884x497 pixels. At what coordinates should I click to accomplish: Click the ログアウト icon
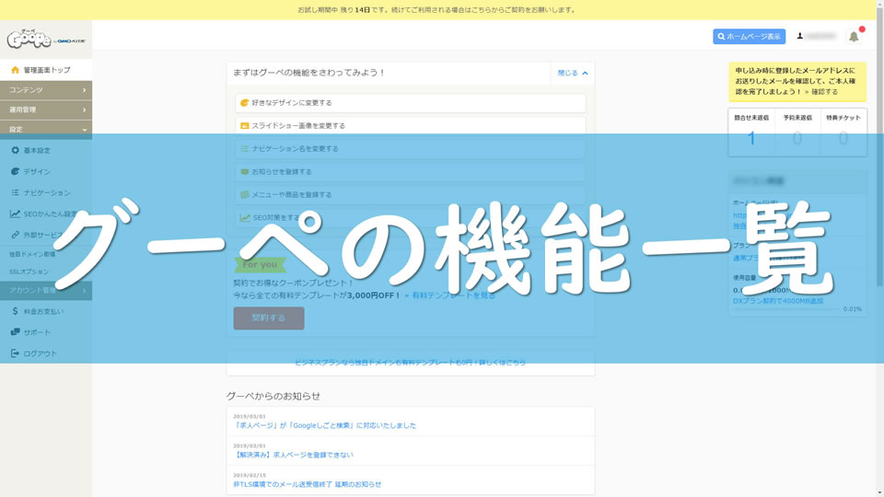[x=16, y=353]
